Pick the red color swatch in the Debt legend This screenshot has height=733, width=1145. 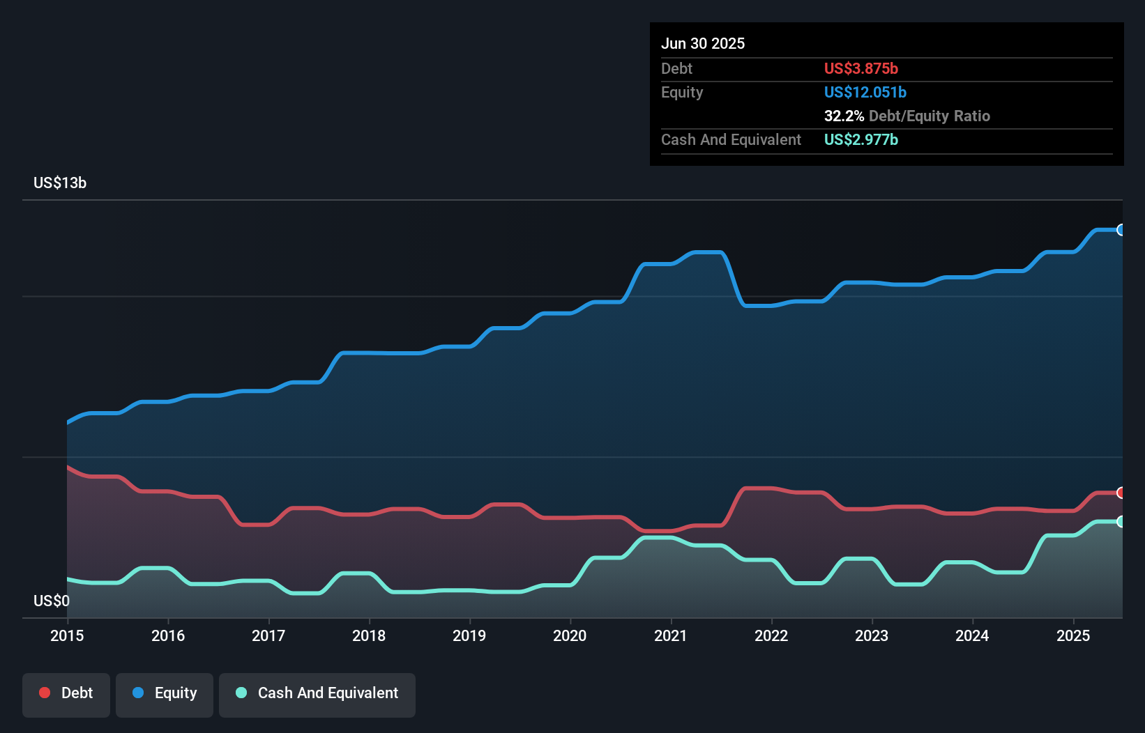[44, 693]
